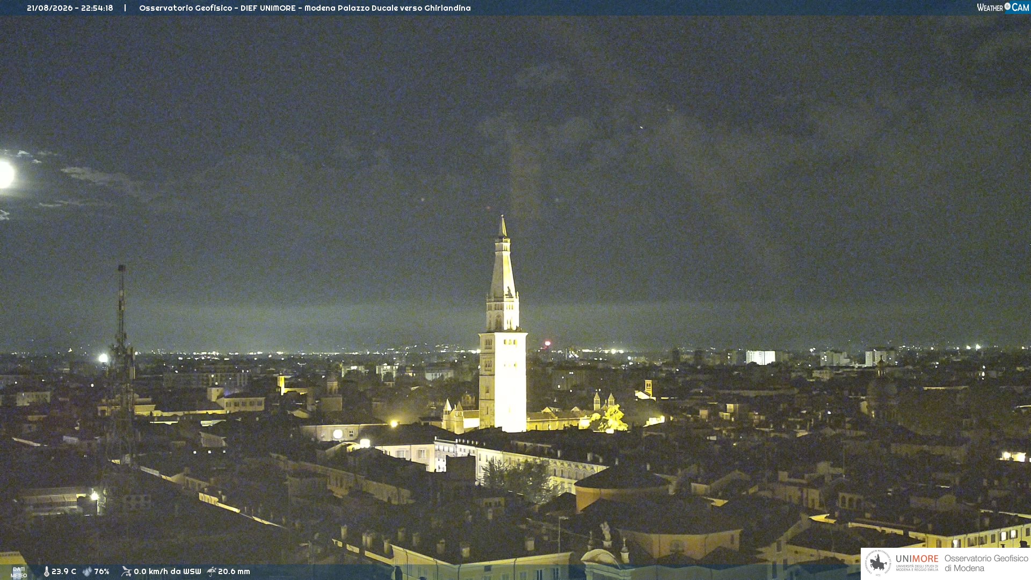The image size is (1031, 580).
Task: Click the wind vane icon
Action: 126,571
